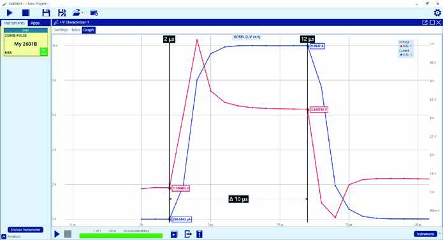Click the info icon in the bottom bar
Image resolution: width=443 pixels, height=240 pixels.
(200, 234)
